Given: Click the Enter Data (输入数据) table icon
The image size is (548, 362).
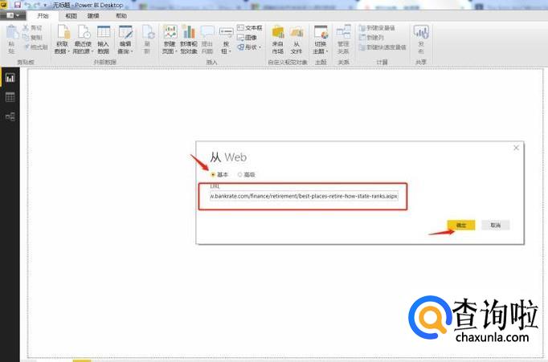Looking at the screenshot, I should (104, 32).
